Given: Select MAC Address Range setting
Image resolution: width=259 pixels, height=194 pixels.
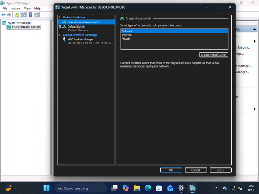Looking at the screenshot, I should [x=80, y=39].
